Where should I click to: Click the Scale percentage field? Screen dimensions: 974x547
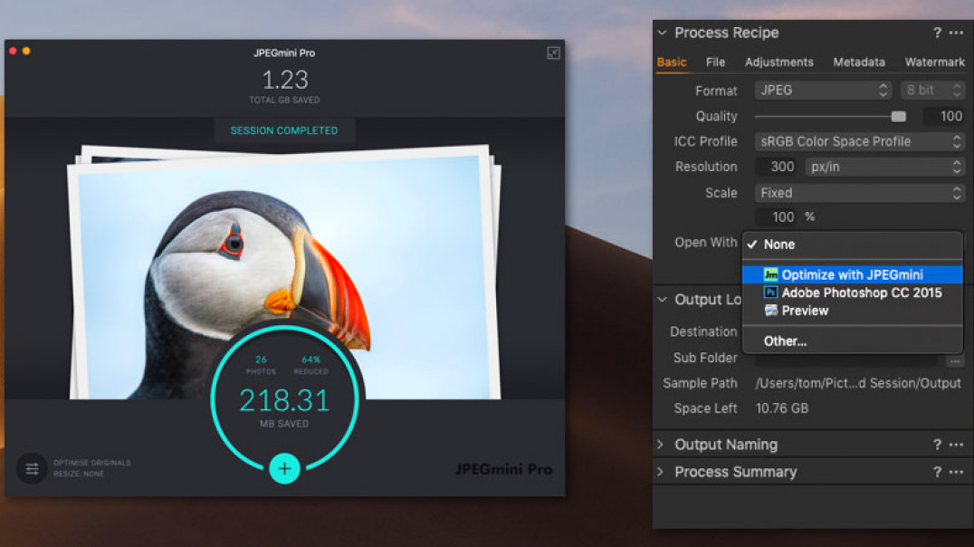777,217
